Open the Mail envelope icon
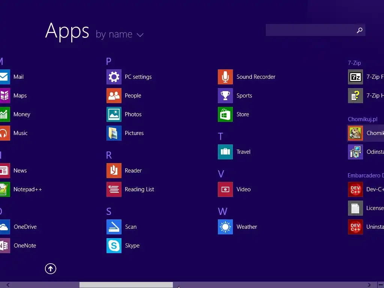The image size is (384, 288). click(5, 77)
